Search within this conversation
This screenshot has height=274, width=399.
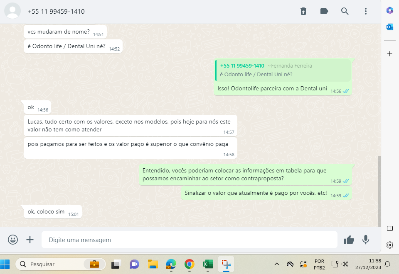point(345,11)
